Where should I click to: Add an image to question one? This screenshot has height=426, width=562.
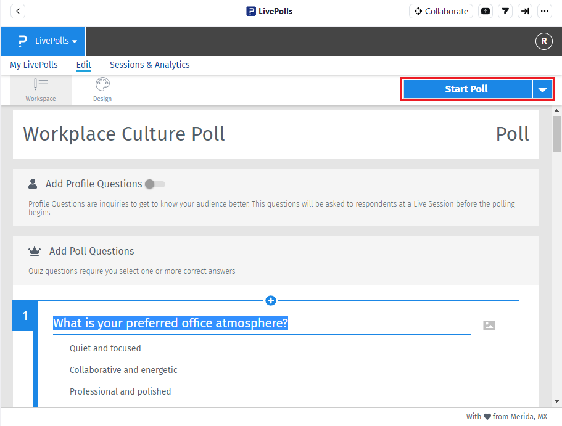pyautogui.click(x=489, y=325)
